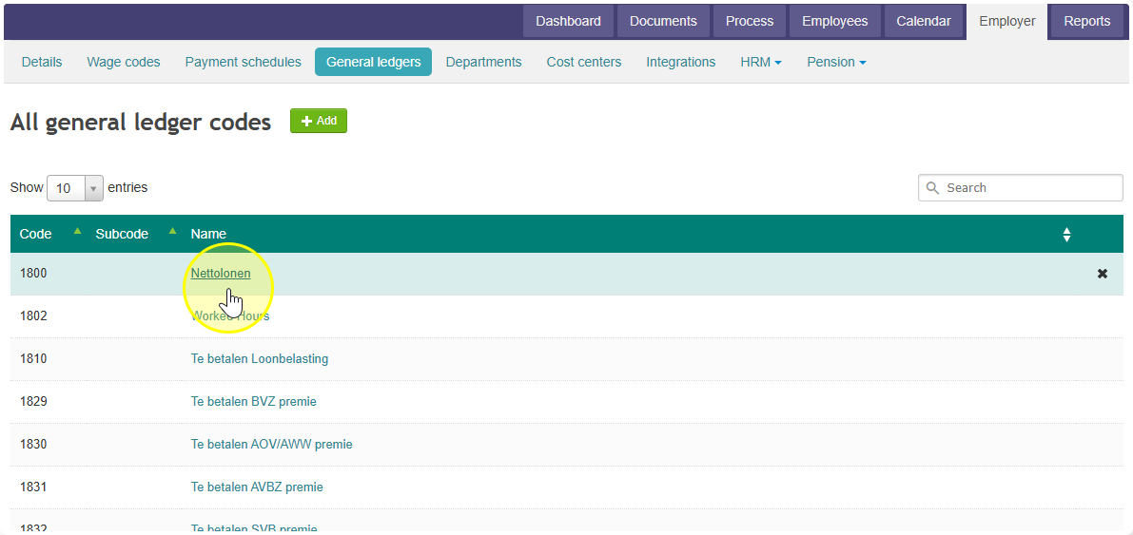The height and width of the screenshot is (535, 1133).
Task: Open the Nettolonen ledger link
Action: [221, 274]
